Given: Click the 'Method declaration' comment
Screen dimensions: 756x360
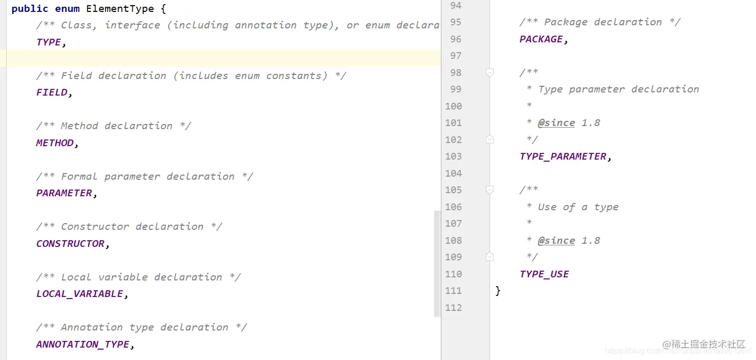Looking at the screenshot, I should tap(113, 126).
